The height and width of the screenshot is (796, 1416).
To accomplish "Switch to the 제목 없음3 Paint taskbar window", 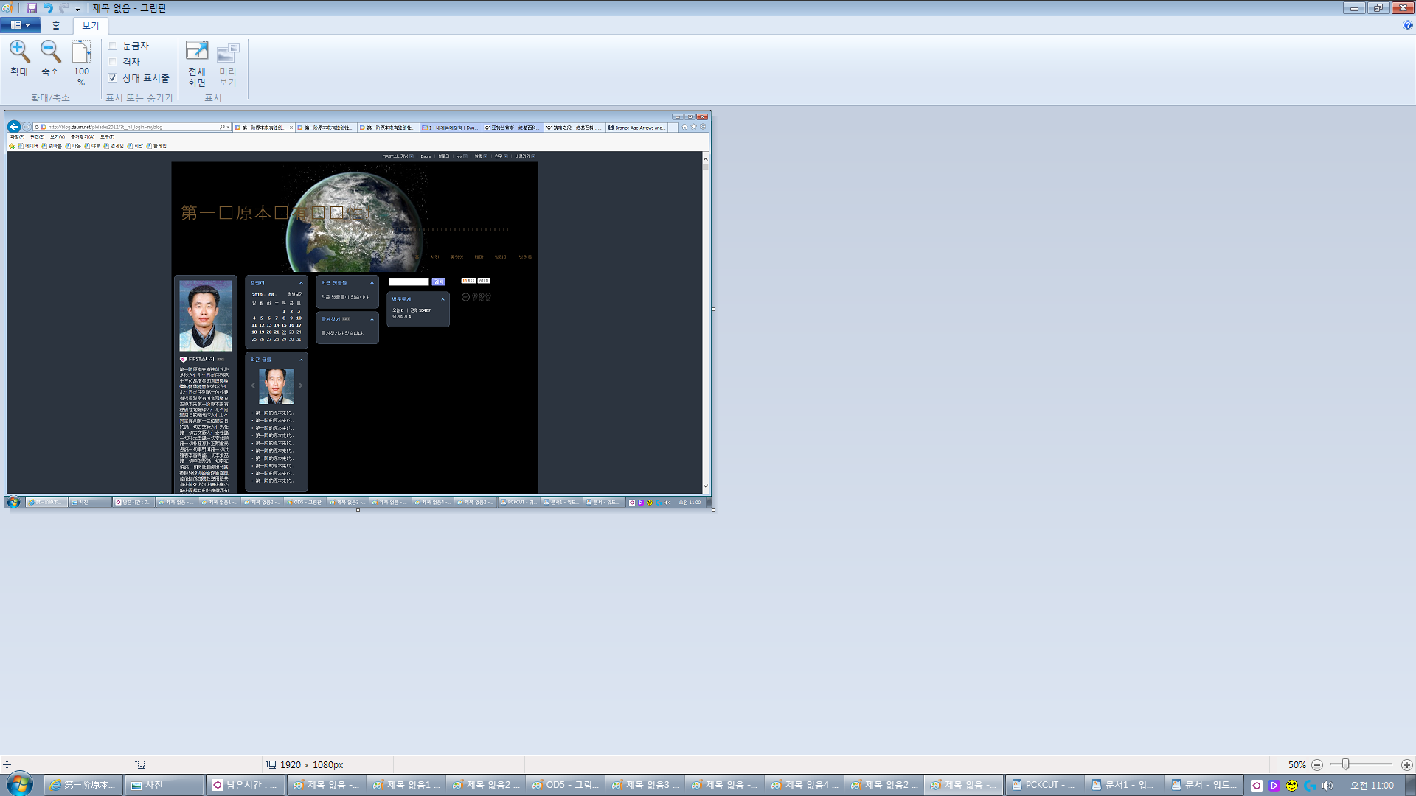I will pyautogui.click(x=645, y=786).
